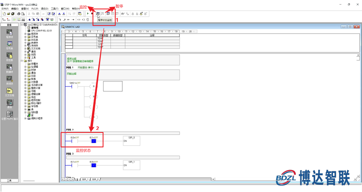Open 交叉引用 in the view bar
The image size is (362, 192).
point(10,92)
